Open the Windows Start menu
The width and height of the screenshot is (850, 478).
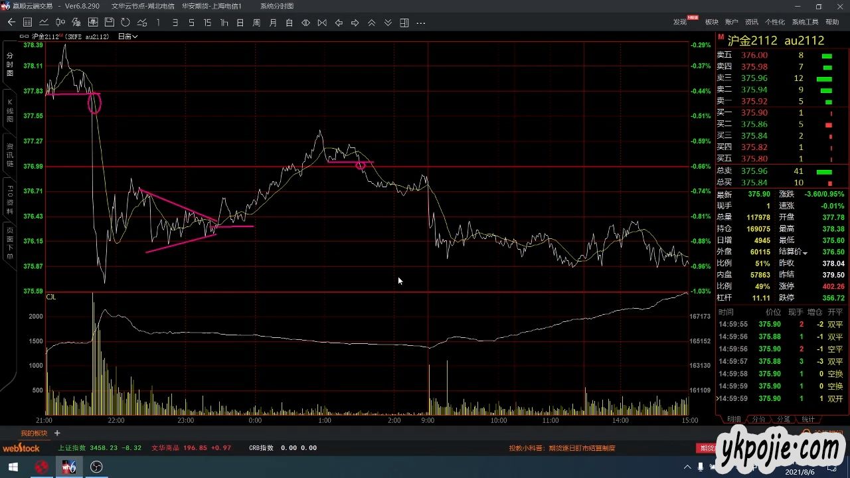(x=13, y=467)
